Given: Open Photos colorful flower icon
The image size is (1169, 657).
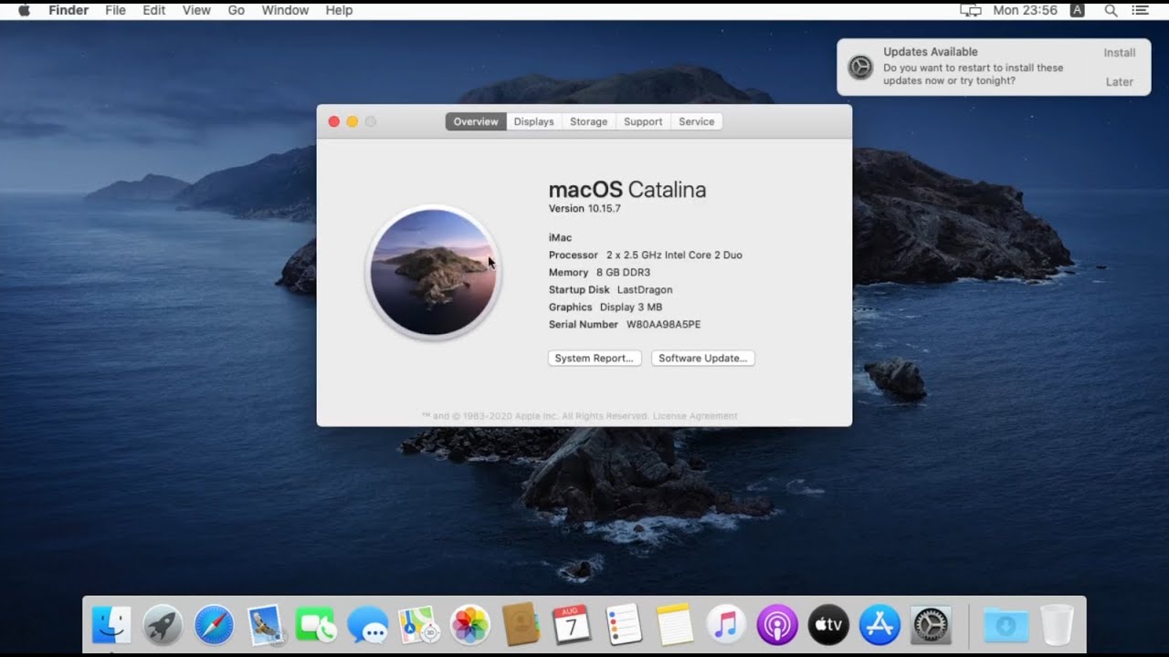Looking at the screenshot, I should click(x=470, y=625).
